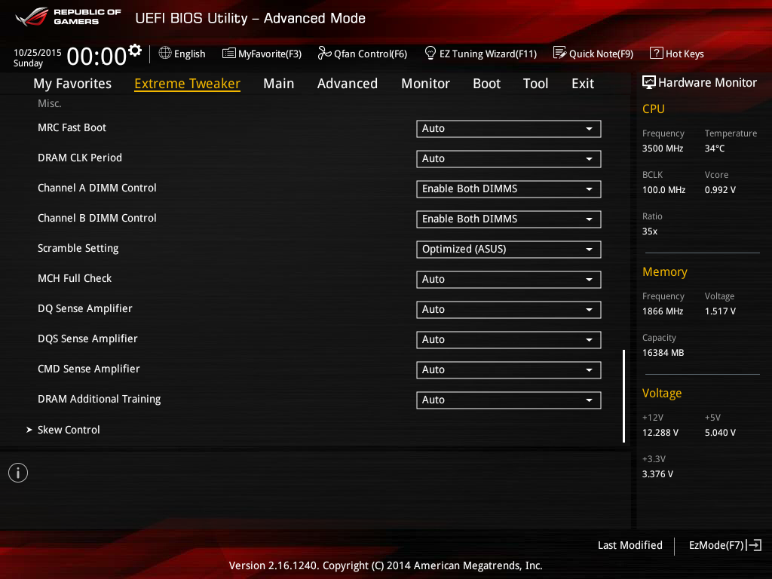Click the MyFavorite list icon
The image size is (772, 579).
pos(229,54)
